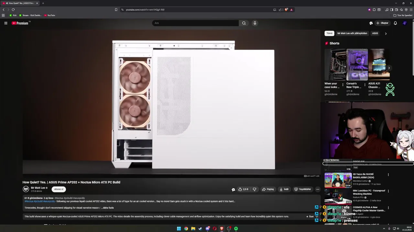Select the ASUS filter chip

(x=375, y=33)
